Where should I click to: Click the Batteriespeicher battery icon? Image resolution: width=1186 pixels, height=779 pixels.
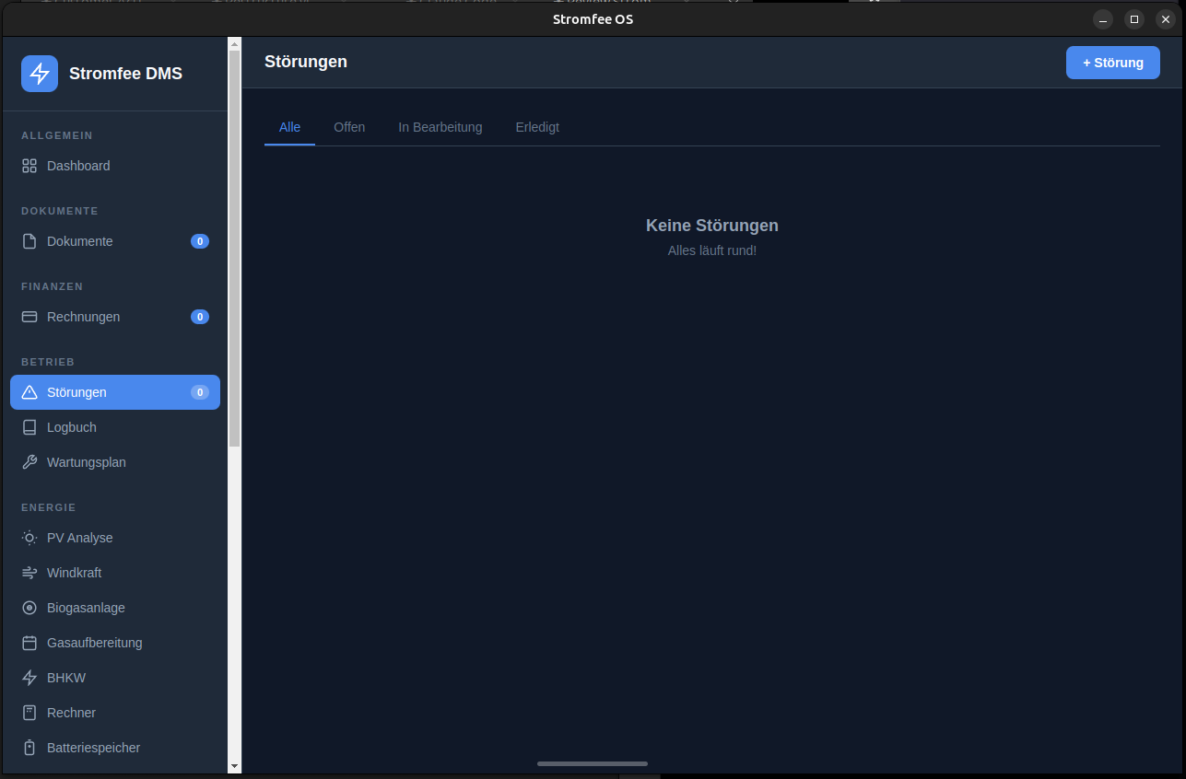29,748
